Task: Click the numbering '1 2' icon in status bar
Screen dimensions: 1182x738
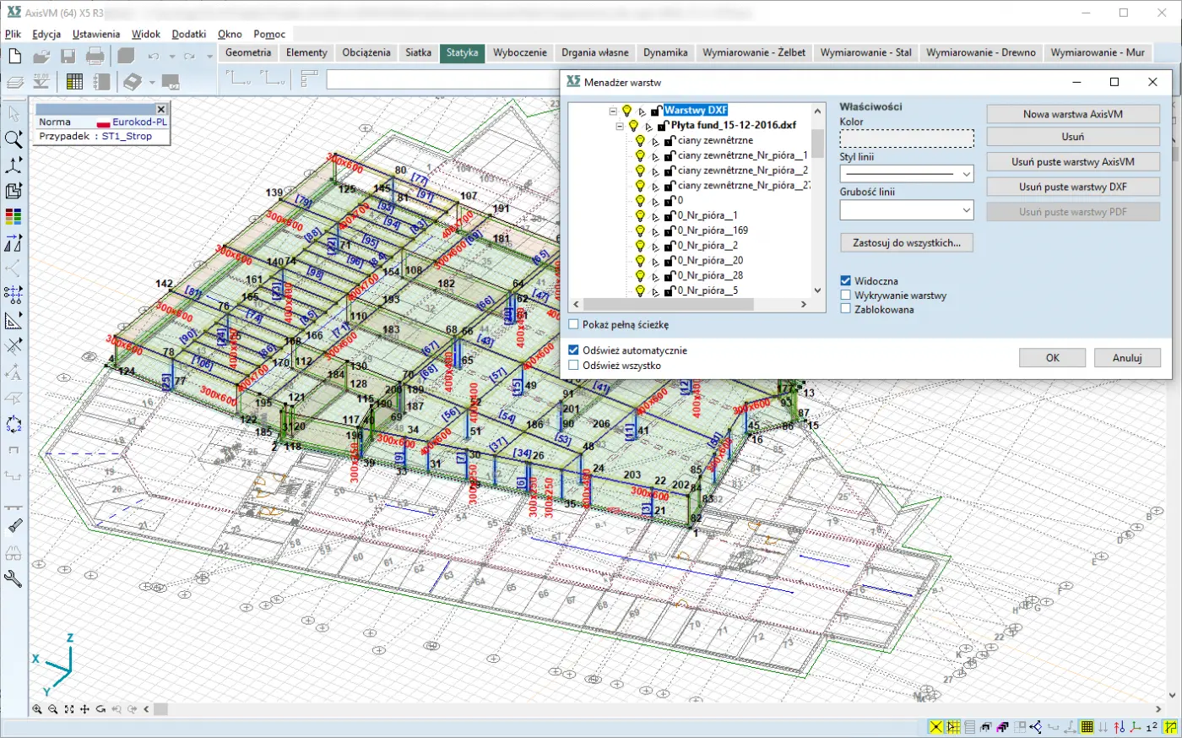Action: click(1152, 727)
